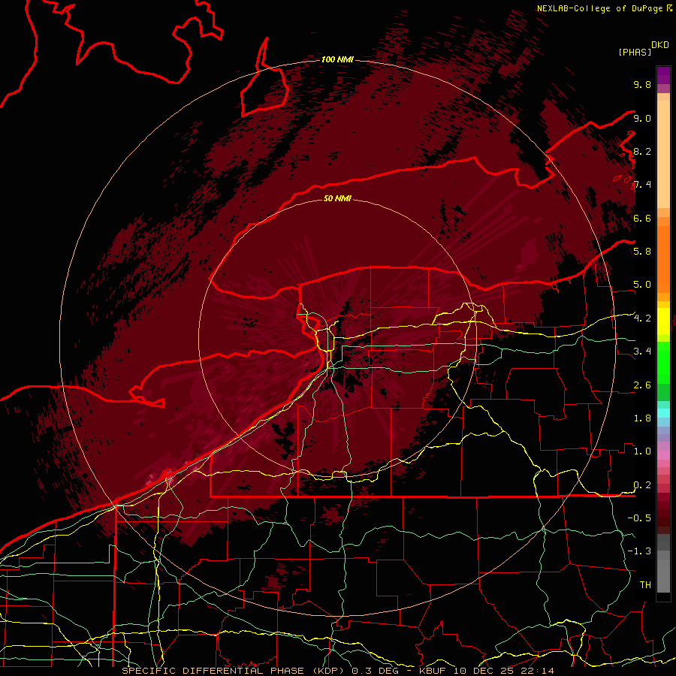Click the 1.8 value on color scale
This screenshot has height=676, width=676.
pos(642,418)
